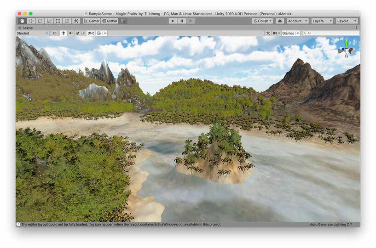
Task: Select the Move tool
Action: click(31, 21)
